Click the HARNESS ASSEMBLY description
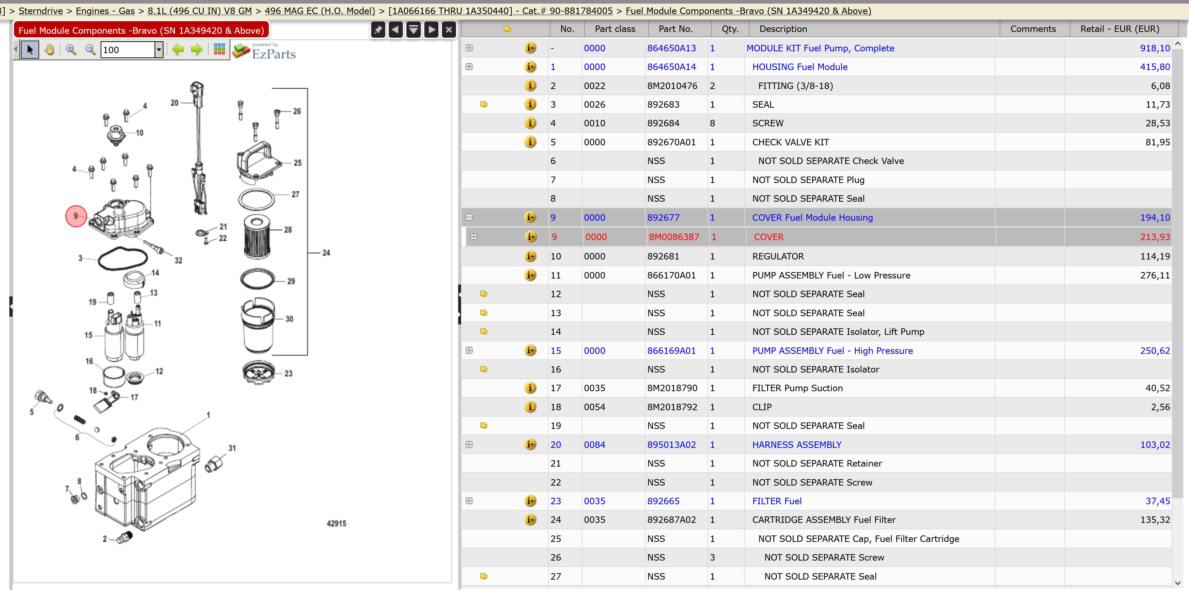 tap(797, 444)
